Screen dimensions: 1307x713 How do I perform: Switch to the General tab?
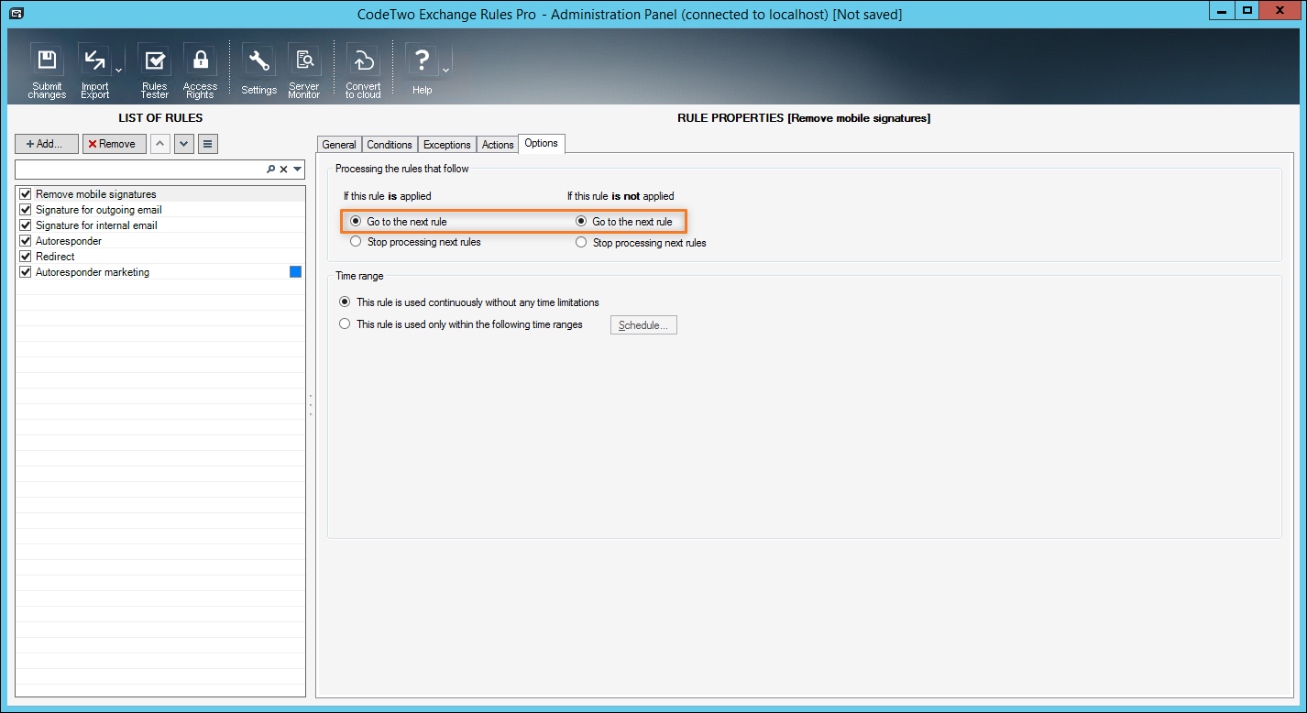(339, 145)
